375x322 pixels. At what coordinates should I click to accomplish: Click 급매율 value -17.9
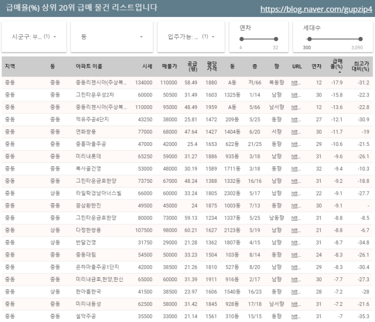click(x=337, y=83)
